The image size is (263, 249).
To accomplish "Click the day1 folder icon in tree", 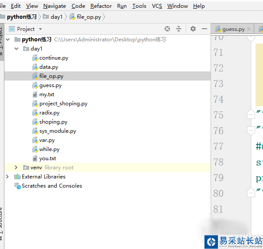I will pyautogui.click(x=26, y=49).
